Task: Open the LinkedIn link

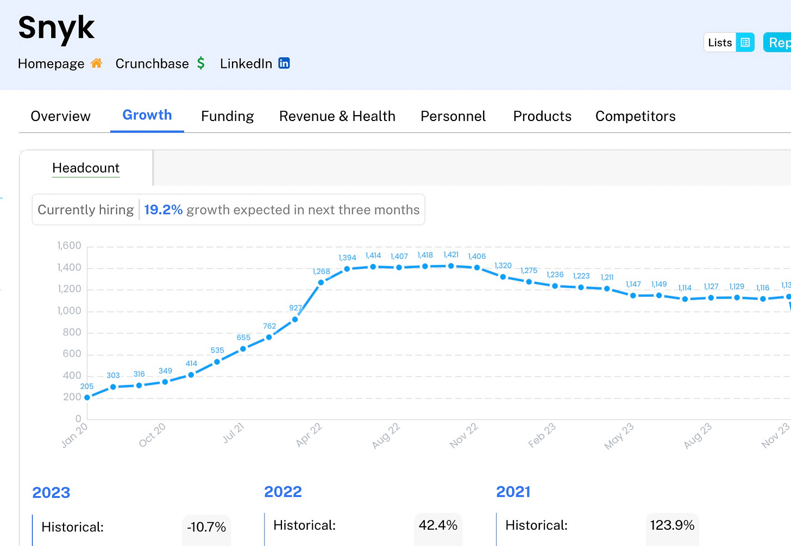Action: [x=246, y=64]
